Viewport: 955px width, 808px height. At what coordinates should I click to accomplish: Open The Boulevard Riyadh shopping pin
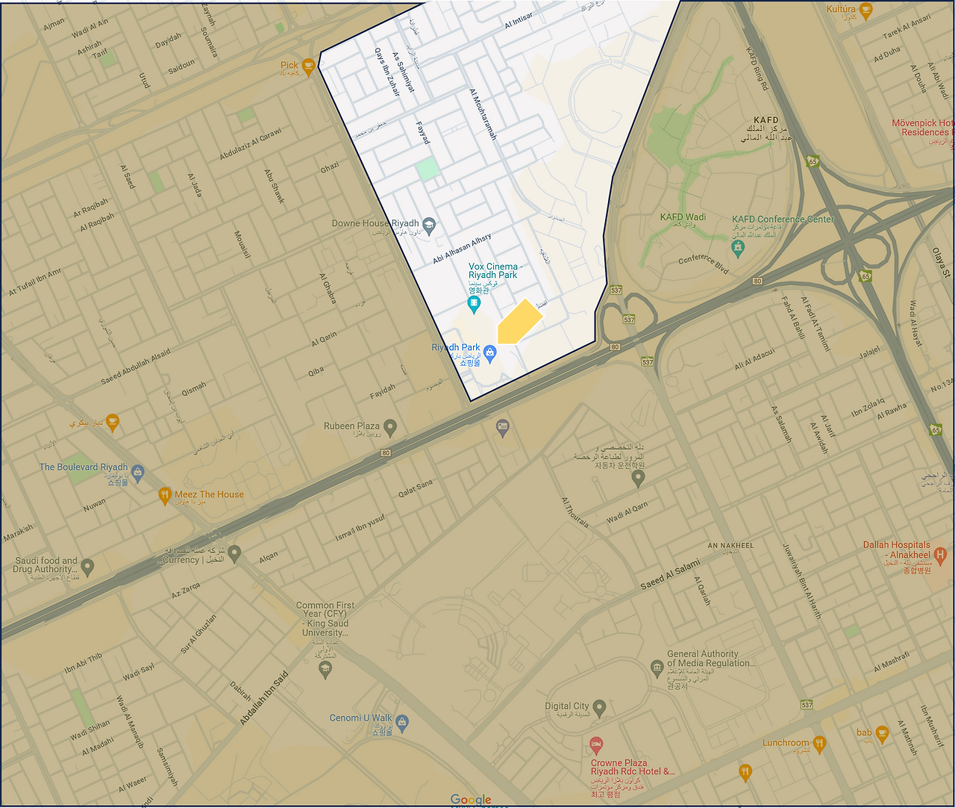point(137,473)
